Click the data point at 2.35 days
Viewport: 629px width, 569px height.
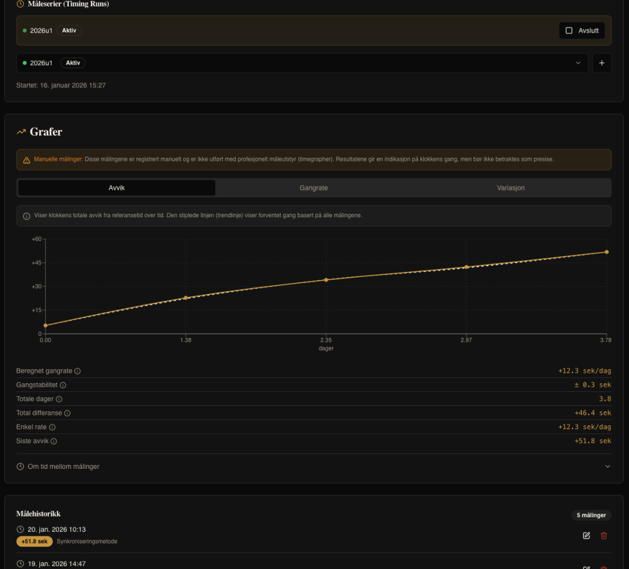(x=326, y=280)
